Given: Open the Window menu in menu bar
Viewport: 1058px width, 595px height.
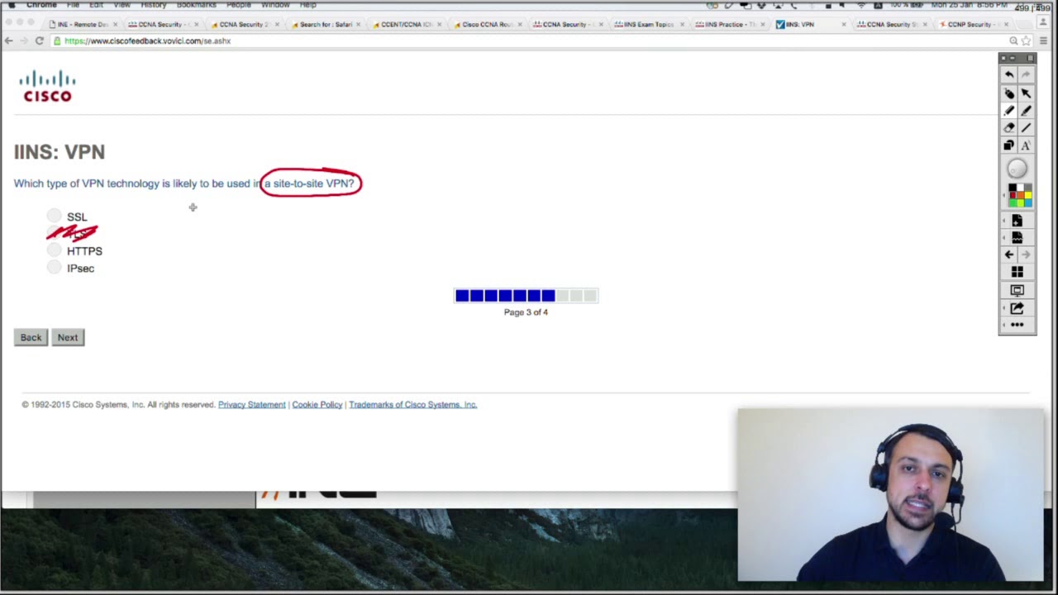Looking at the screenshot, I should (x=275, y=5).
